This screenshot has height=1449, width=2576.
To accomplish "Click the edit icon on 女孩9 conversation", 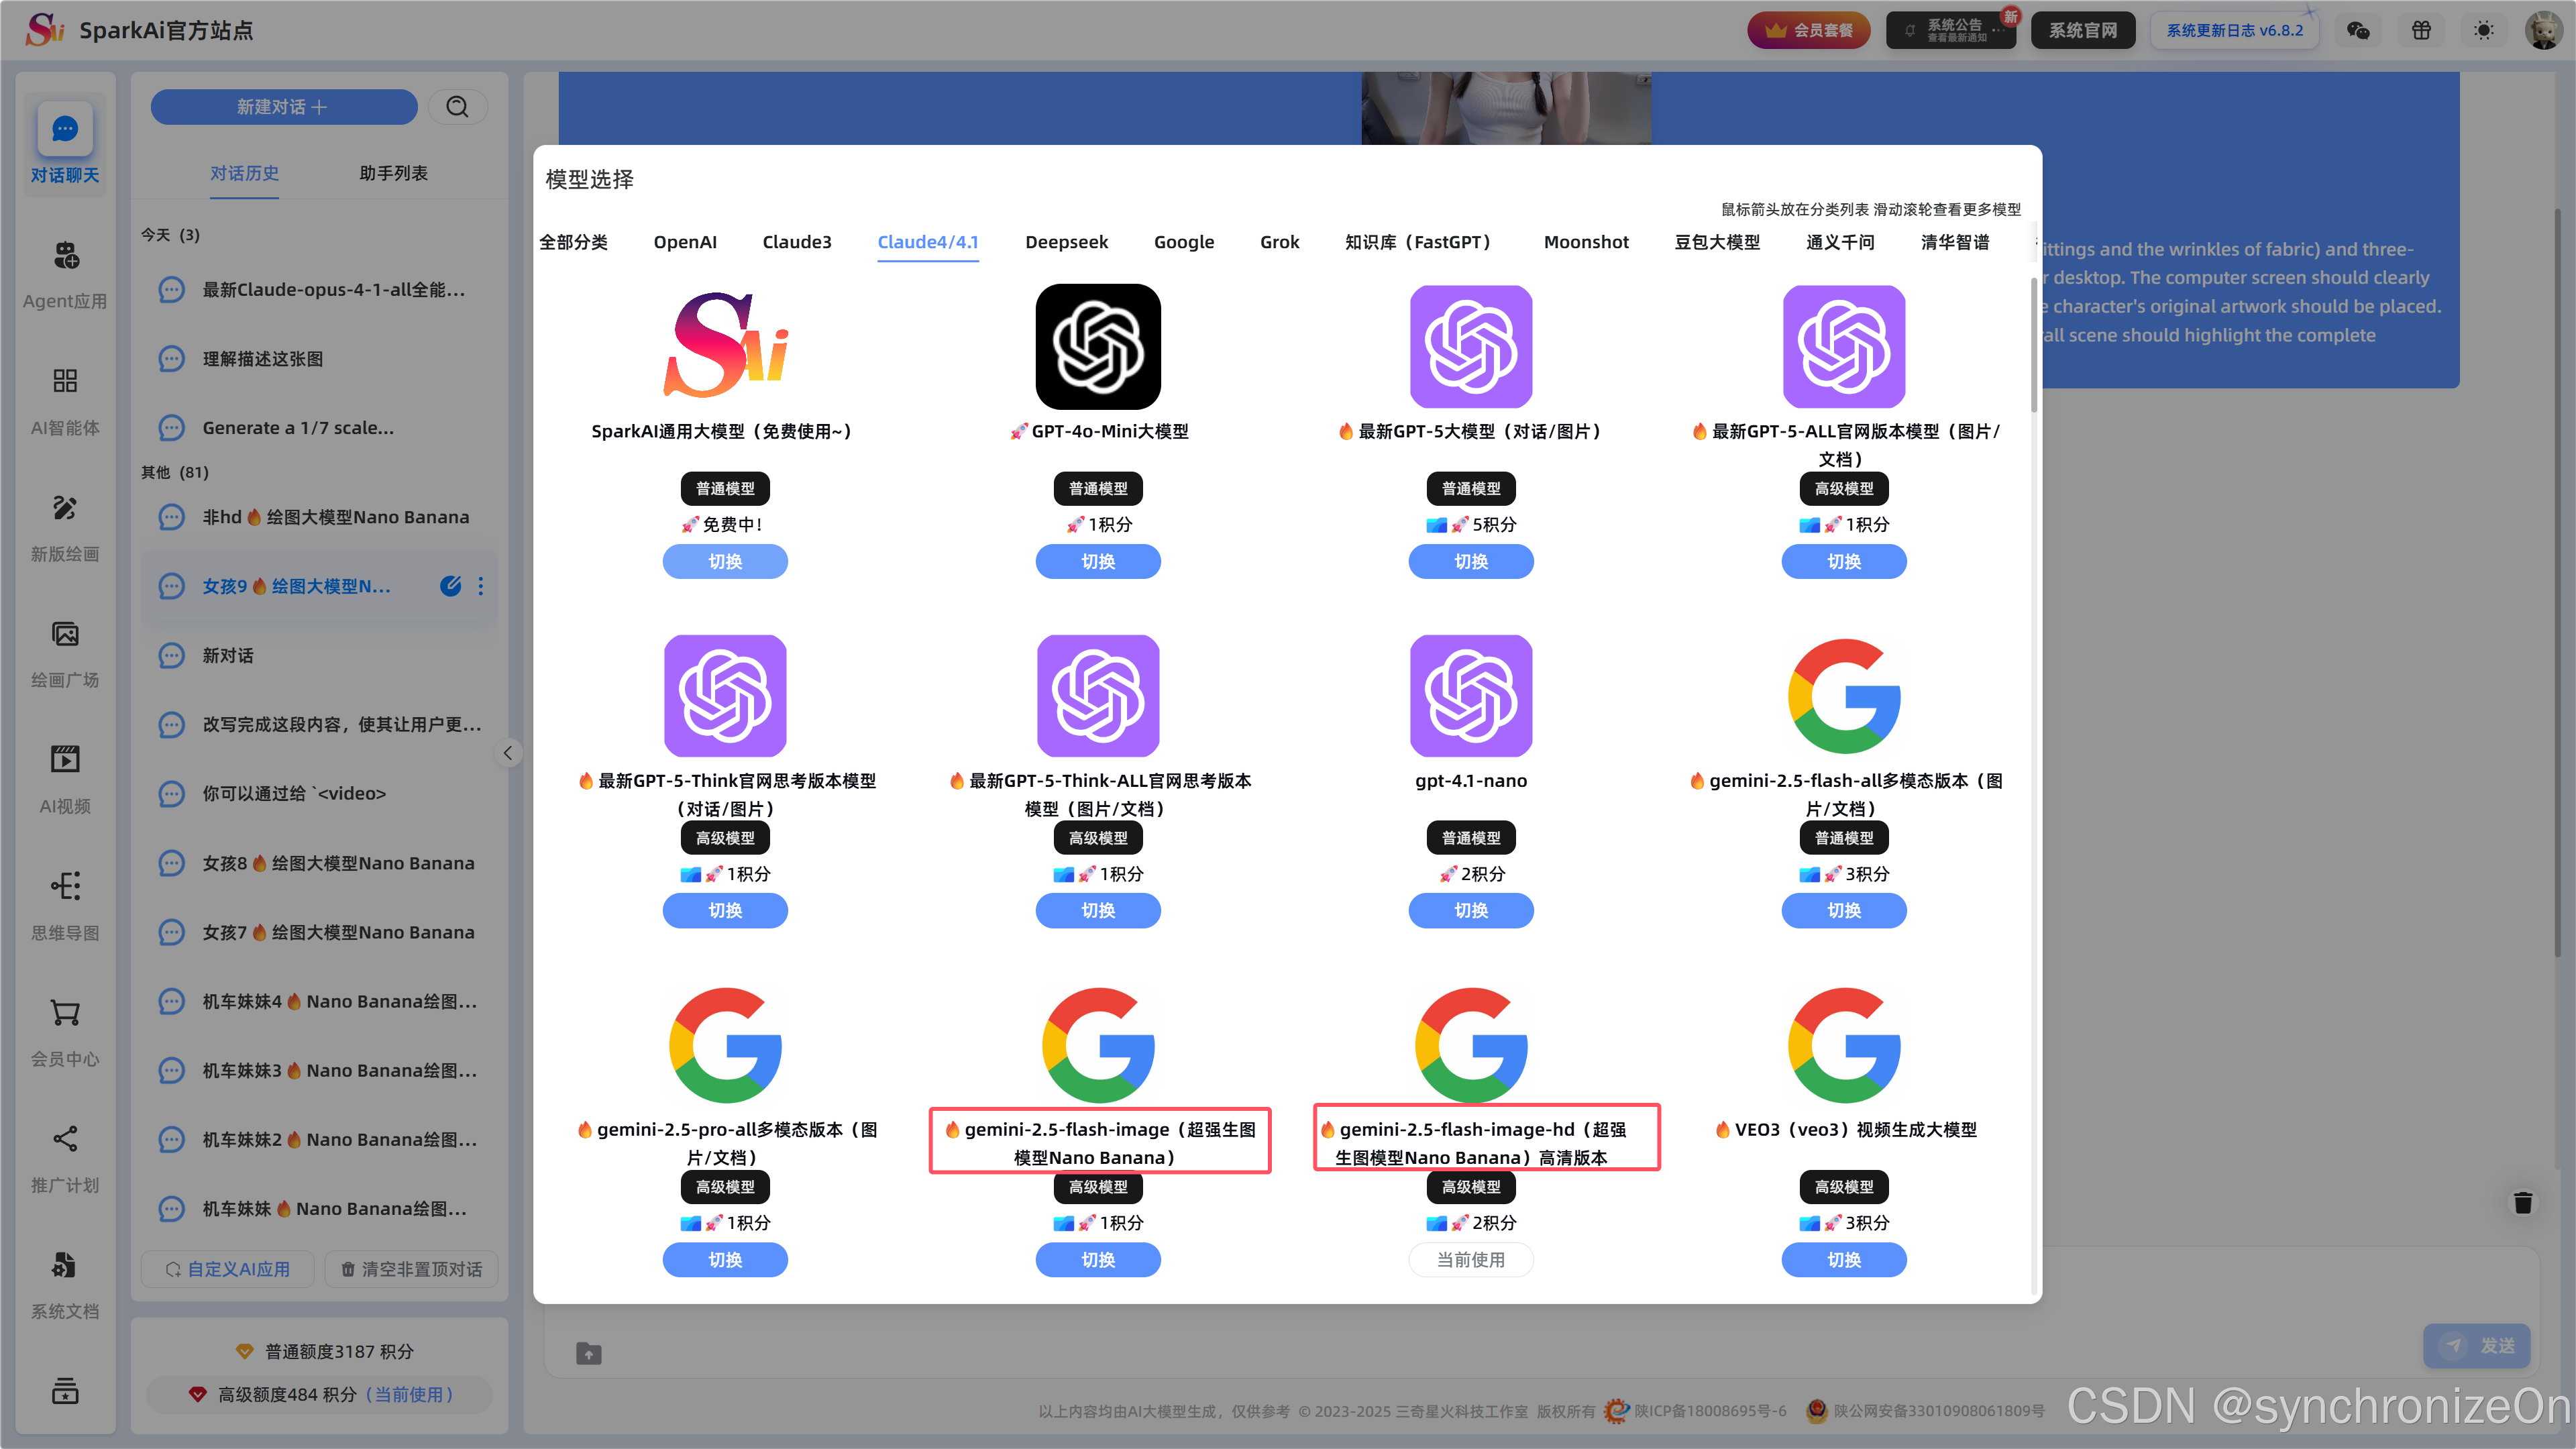I will (x=451, y=586).
